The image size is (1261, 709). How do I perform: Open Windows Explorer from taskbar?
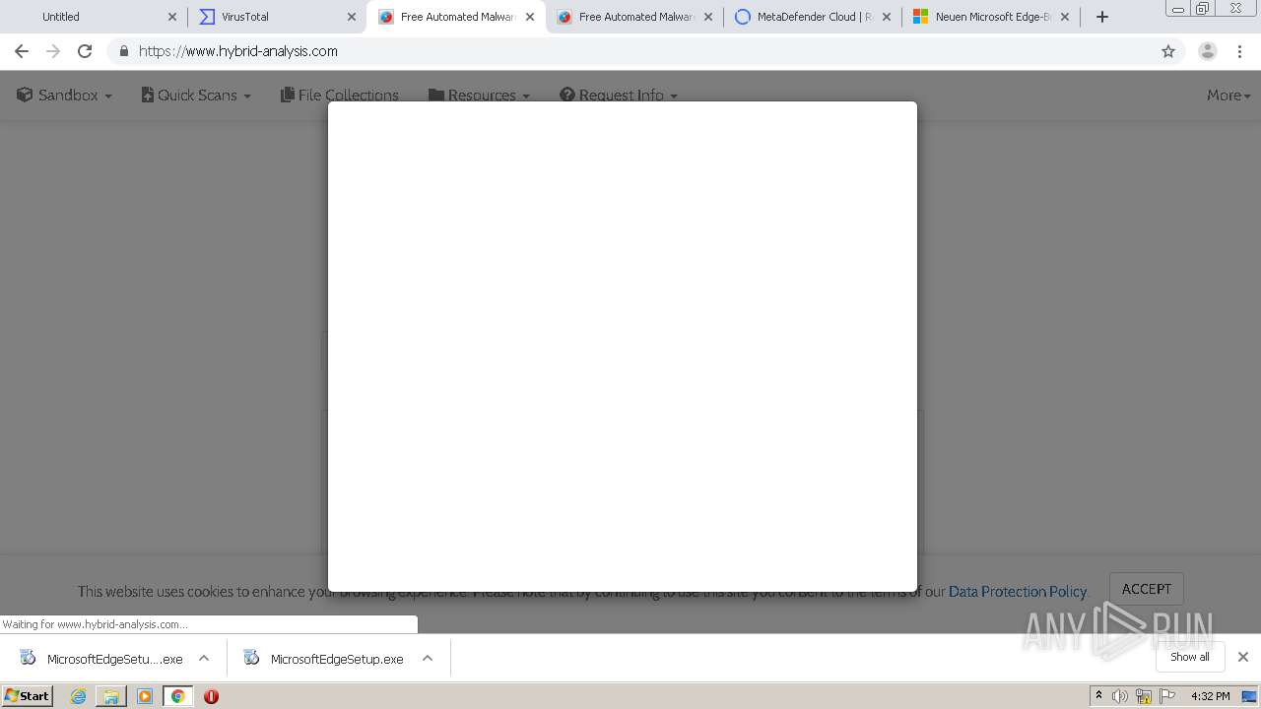111,696
